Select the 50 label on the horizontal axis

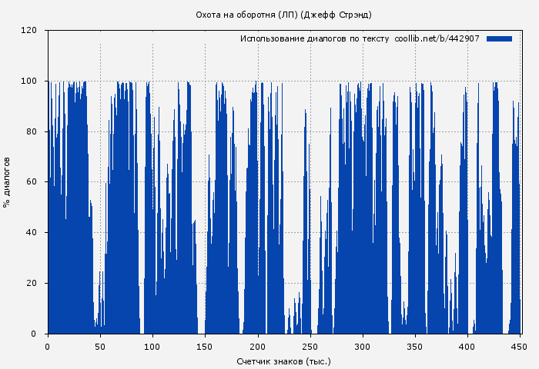100,346
